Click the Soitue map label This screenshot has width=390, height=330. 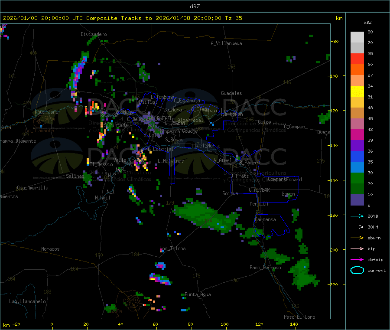230,193
